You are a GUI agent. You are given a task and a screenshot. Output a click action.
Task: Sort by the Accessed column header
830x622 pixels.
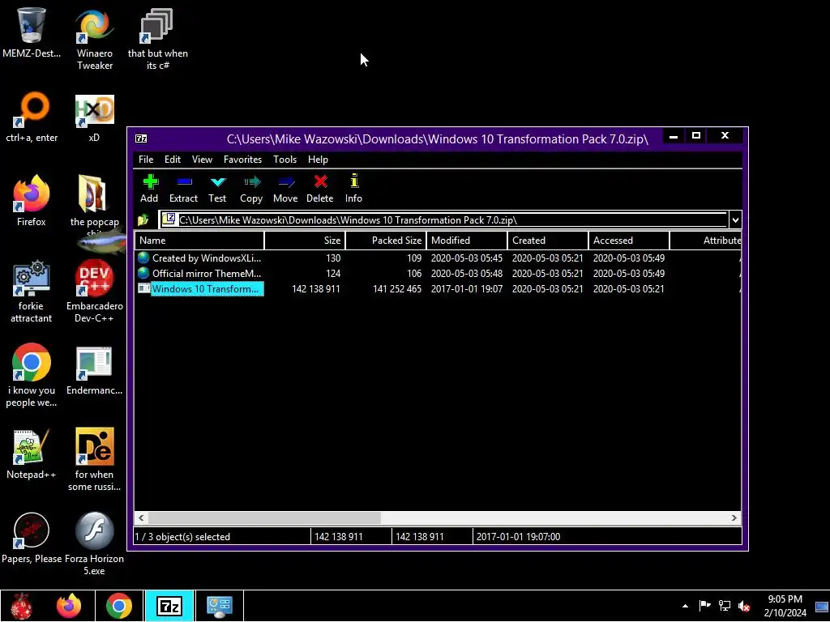click(x=629, y=240)
